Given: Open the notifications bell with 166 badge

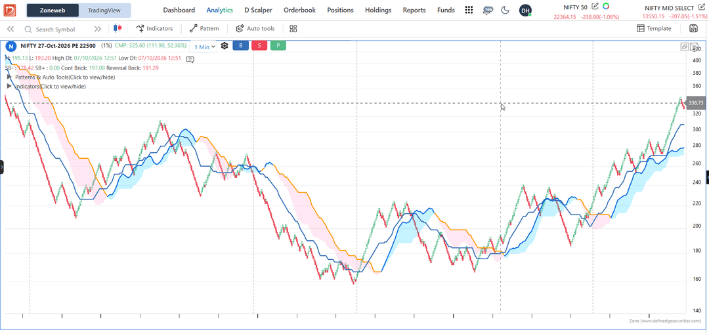Looking at the screenshot, I should (x=487, y=10).
